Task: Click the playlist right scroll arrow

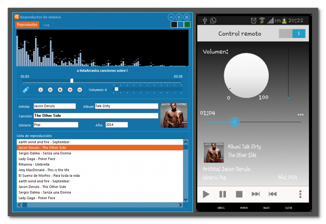Action: [180, 205]
